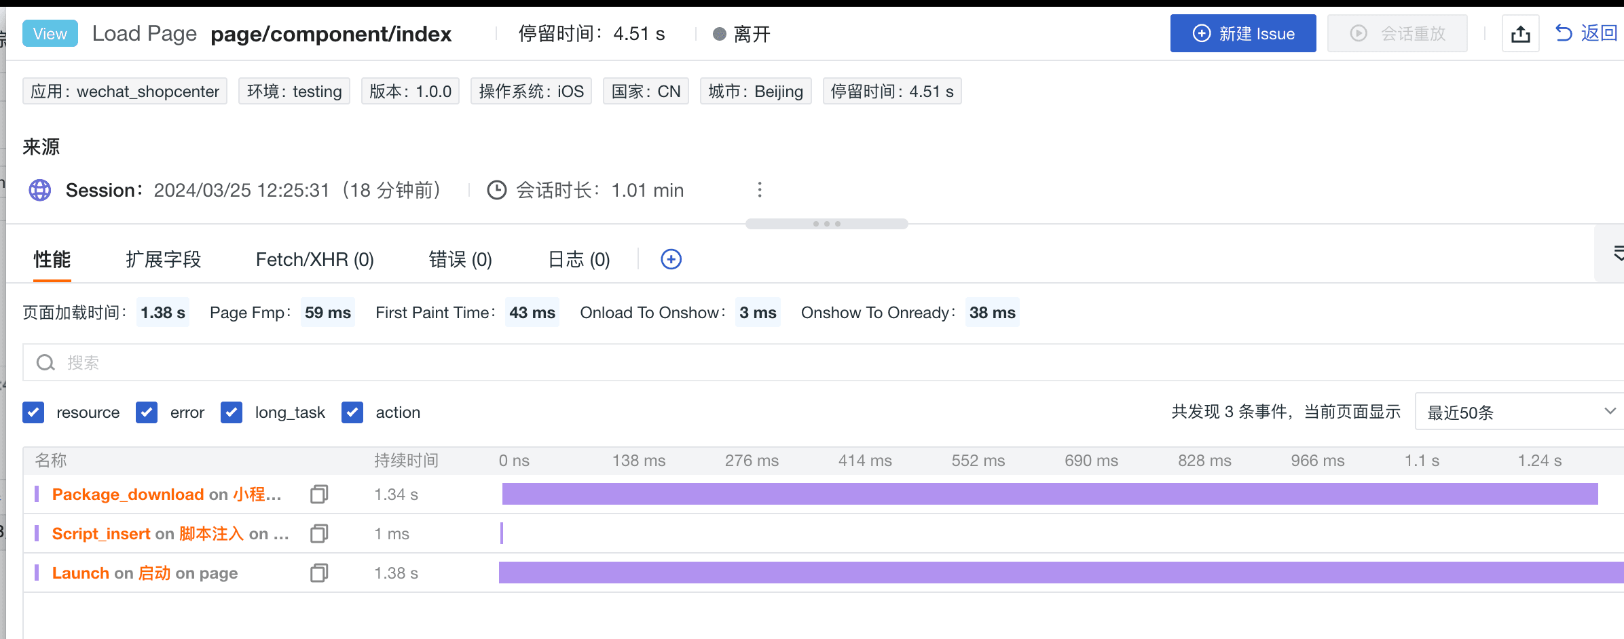Click the 返回 back link
This screenshot has width=1624, height=639.
click(x=1587, y=33)
